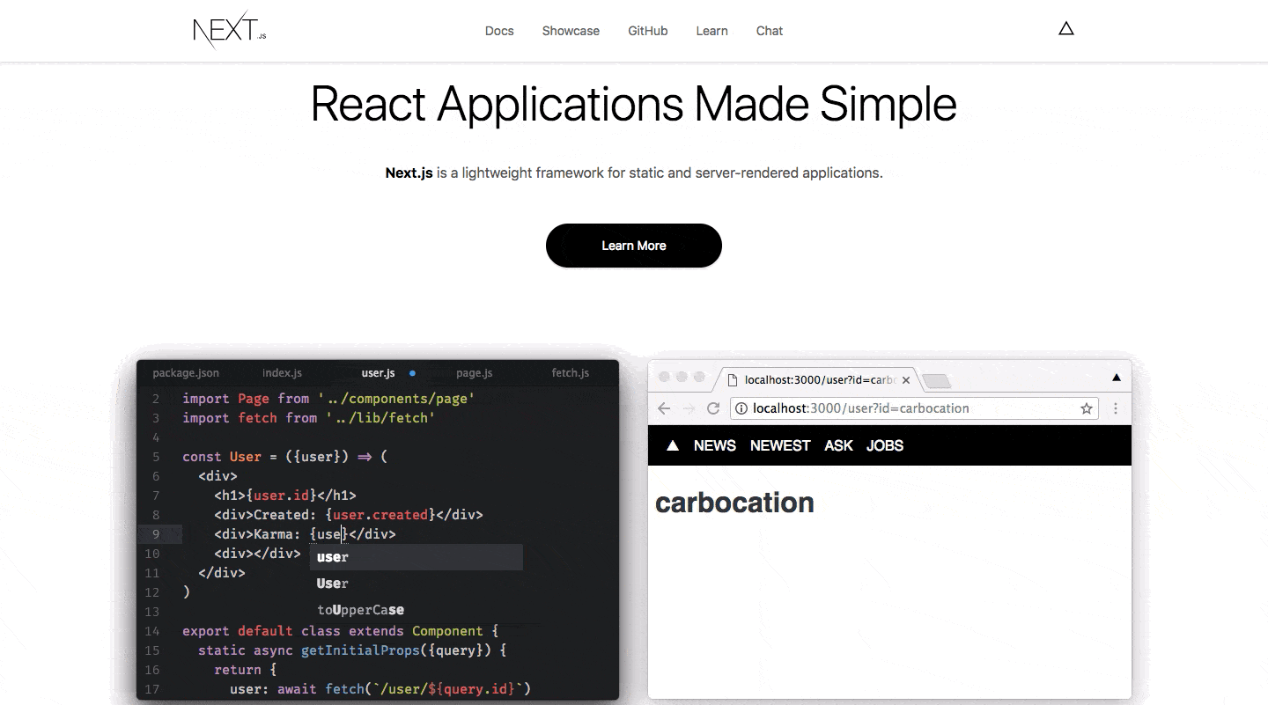Open NEWEST in the black nav bar
This screenshot has height=705, width=1268.
tap(780, 445)
